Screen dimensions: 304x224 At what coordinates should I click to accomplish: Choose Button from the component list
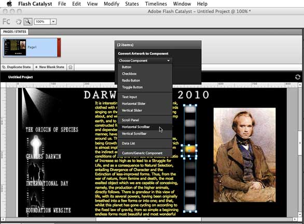pos(145,67)
